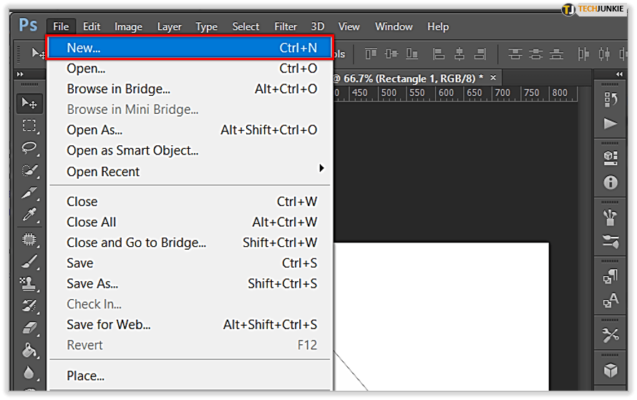Open the 3D properties panel icon
This screenshot has height=400, width=637.
(x=611, y=158)
